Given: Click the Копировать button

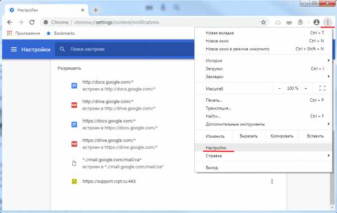Looking at the screenshot, I should [282, 136].
